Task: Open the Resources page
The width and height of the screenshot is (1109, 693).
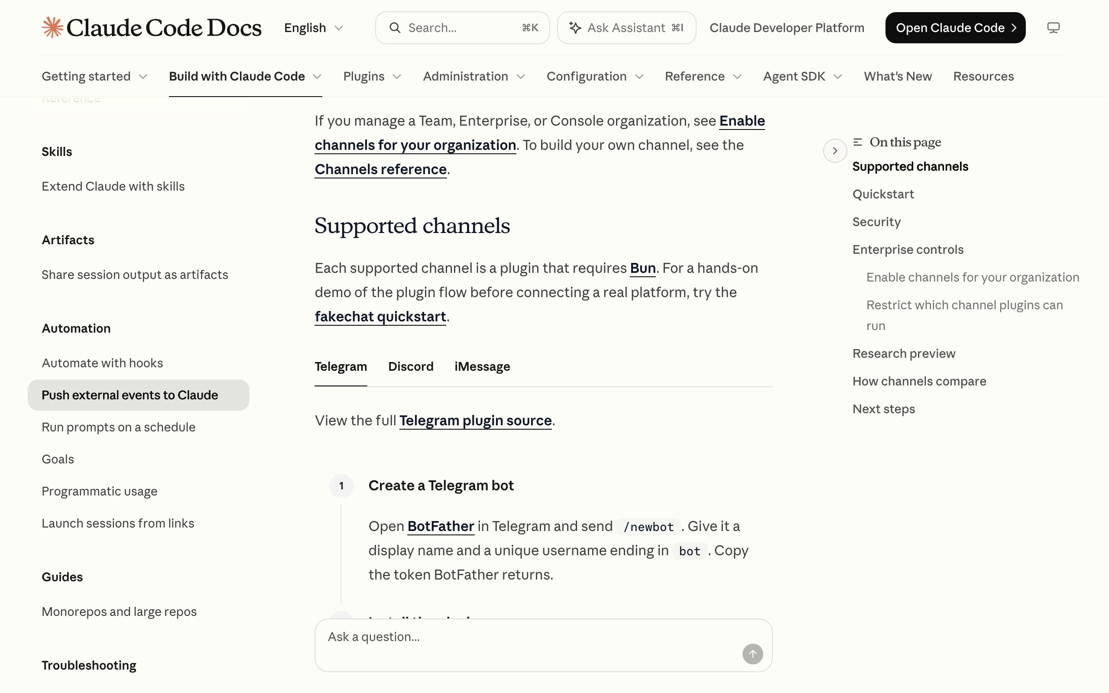Action: pos(983,76)
